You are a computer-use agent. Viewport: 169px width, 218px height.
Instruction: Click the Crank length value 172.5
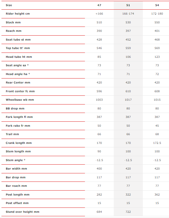pos(157,143)
